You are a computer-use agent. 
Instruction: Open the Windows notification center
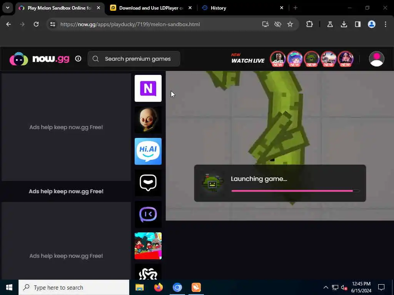pos(381,287)
